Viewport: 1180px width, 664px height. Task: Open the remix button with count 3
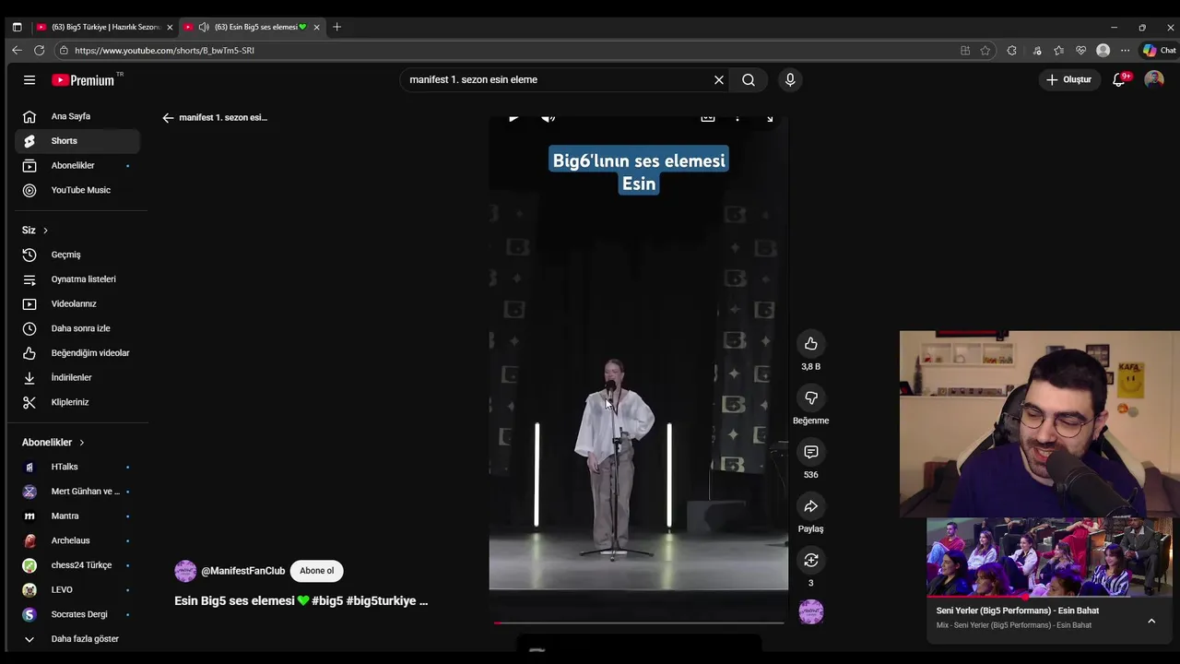(x=811, y=561)
